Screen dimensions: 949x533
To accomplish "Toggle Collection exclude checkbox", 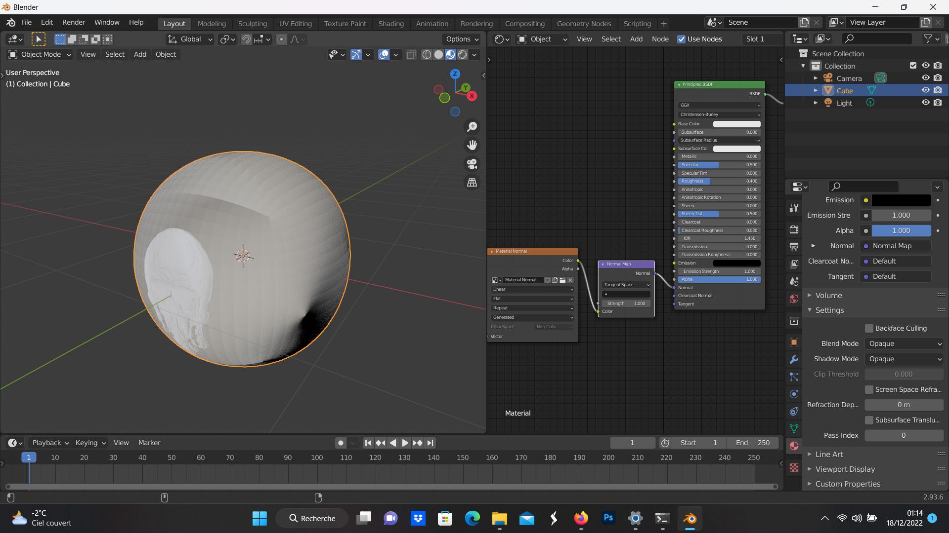I will click(913, 66).
